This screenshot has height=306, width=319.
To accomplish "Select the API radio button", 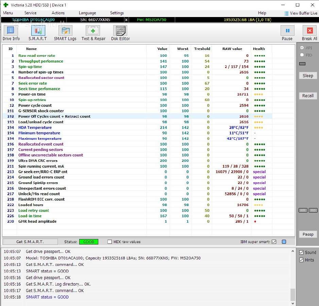I will coord(302,48).
